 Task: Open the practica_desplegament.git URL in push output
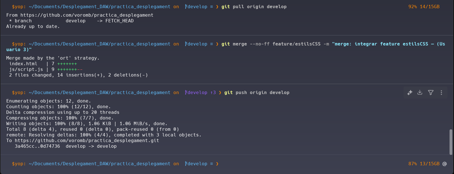[87, 141]
